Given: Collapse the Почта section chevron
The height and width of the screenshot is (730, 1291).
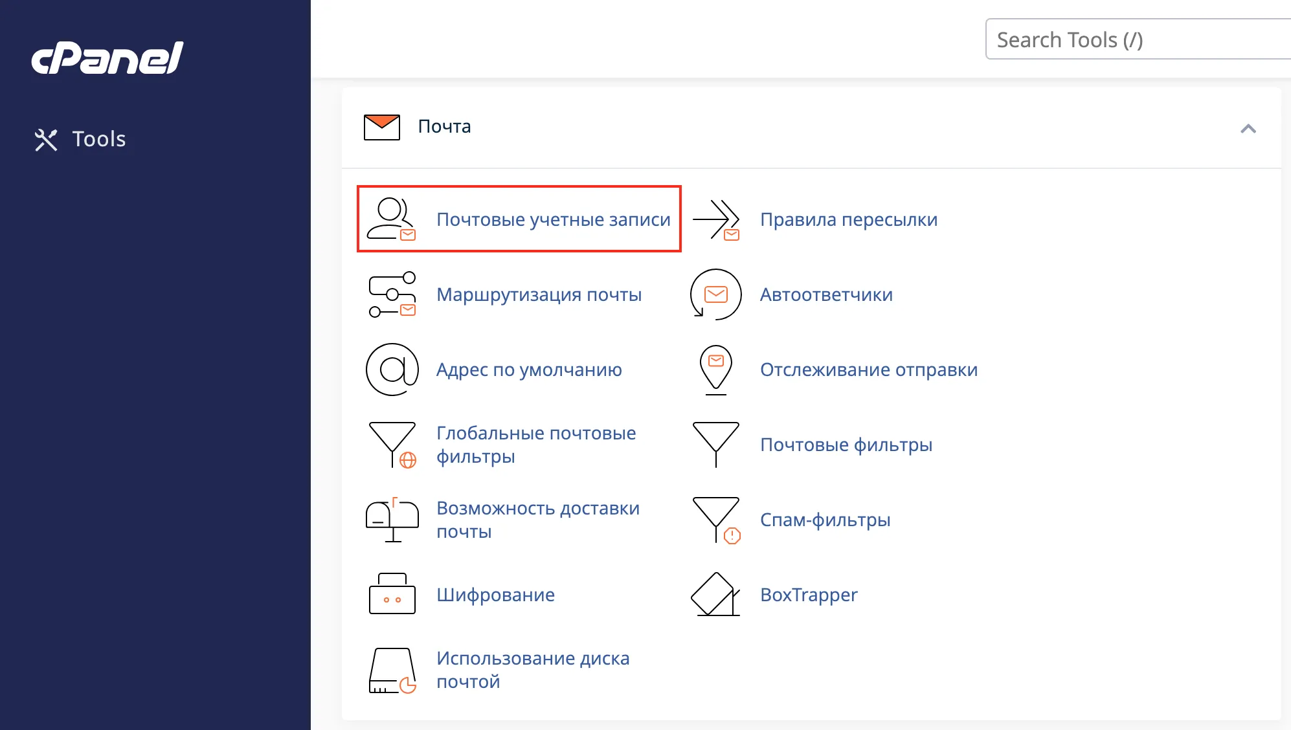Looking at the screenshot, I should [1248, 128].
